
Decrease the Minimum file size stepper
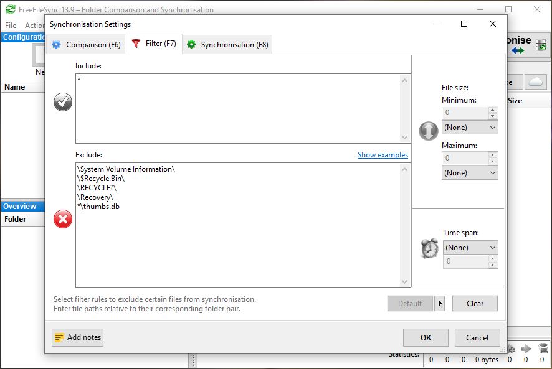tap(493, 116)
